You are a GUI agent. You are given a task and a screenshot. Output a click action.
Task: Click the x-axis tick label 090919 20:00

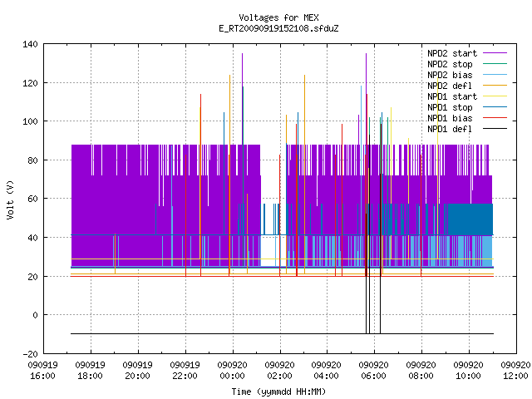point(137,371)
